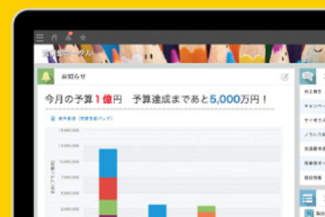Click the announcement headline with 5,000万円
Image resolution: width=325 pixels, height=217 pixels.
[x=157, y=100]
